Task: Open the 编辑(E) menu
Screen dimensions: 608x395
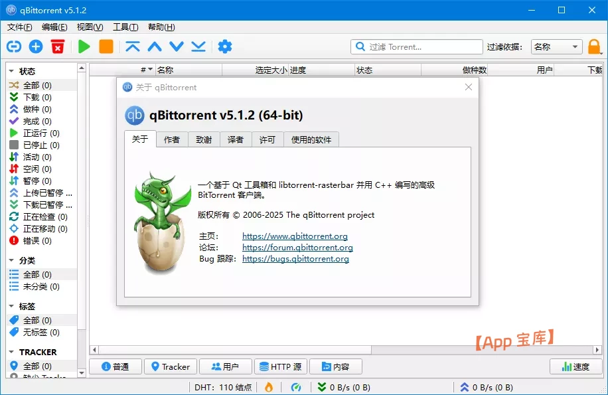Action: [54, 27]
